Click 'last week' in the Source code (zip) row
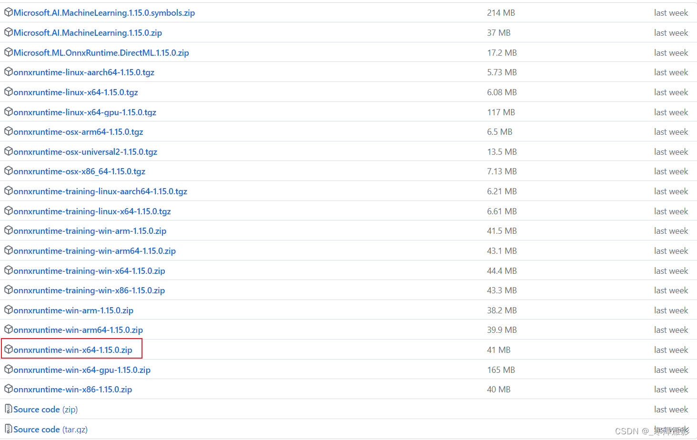This screenshot has width=697, height=440. tap(671, 410)
